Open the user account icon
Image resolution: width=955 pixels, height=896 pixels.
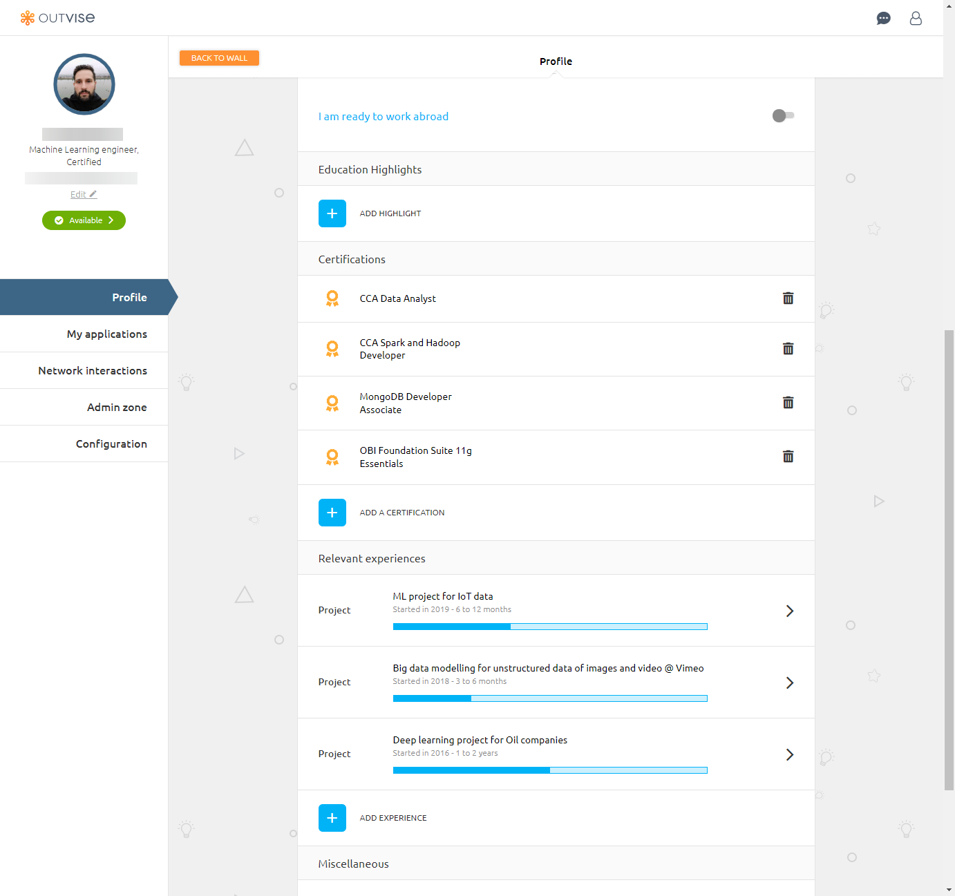[916, 19]
